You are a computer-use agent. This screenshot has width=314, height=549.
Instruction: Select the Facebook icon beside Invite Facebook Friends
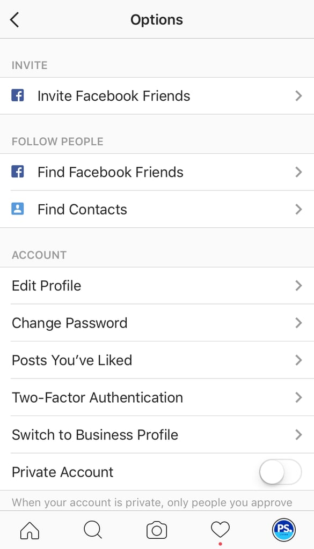(18, 95)
